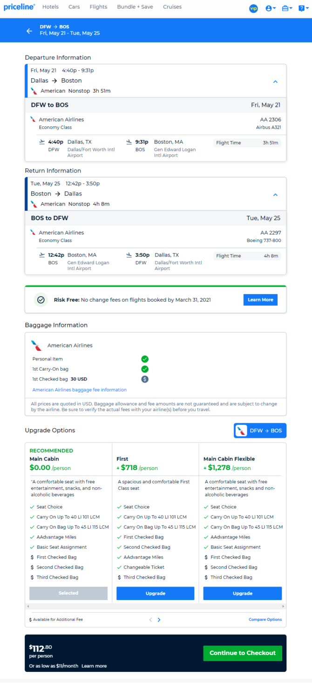
Task: Open the My Trips briefcase icon
Action: click(287, 8)
